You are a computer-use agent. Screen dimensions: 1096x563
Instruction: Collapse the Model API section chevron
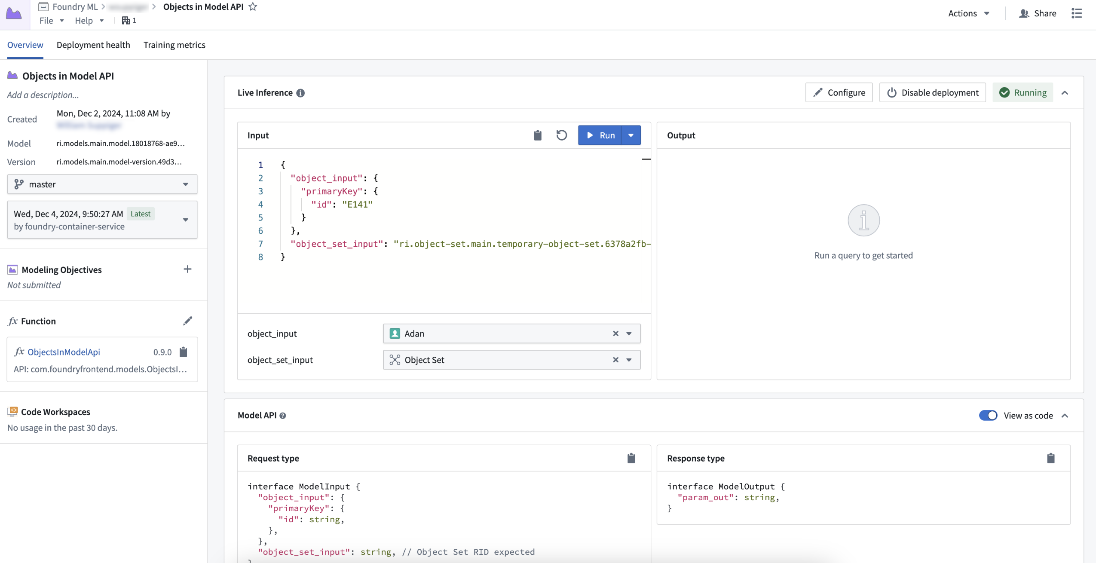tap(1065, 416)
